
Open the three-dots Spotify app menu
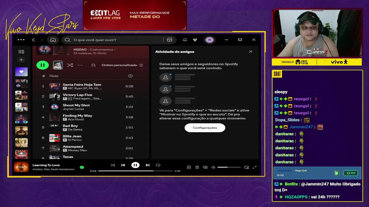pyautogui.click(x=21, y=40)
